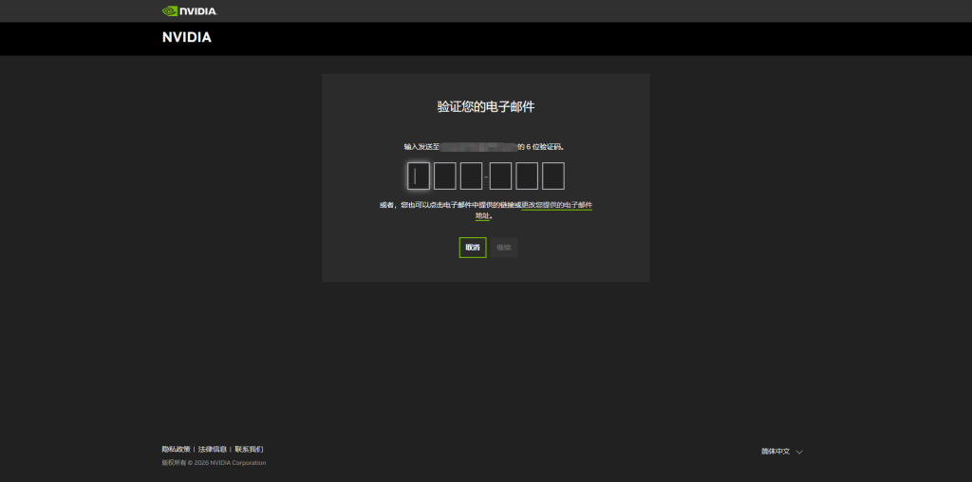Select the sixth verification code digit box
This screenshot has height=482, width=972.
click(553, 176)
